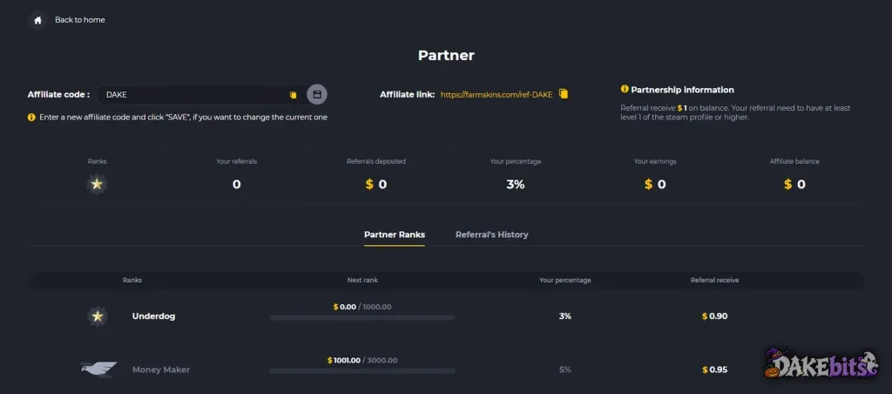Click the 'Referrals deposited' dollar amount
892x394 pixels.
click(x=376, y=185)
